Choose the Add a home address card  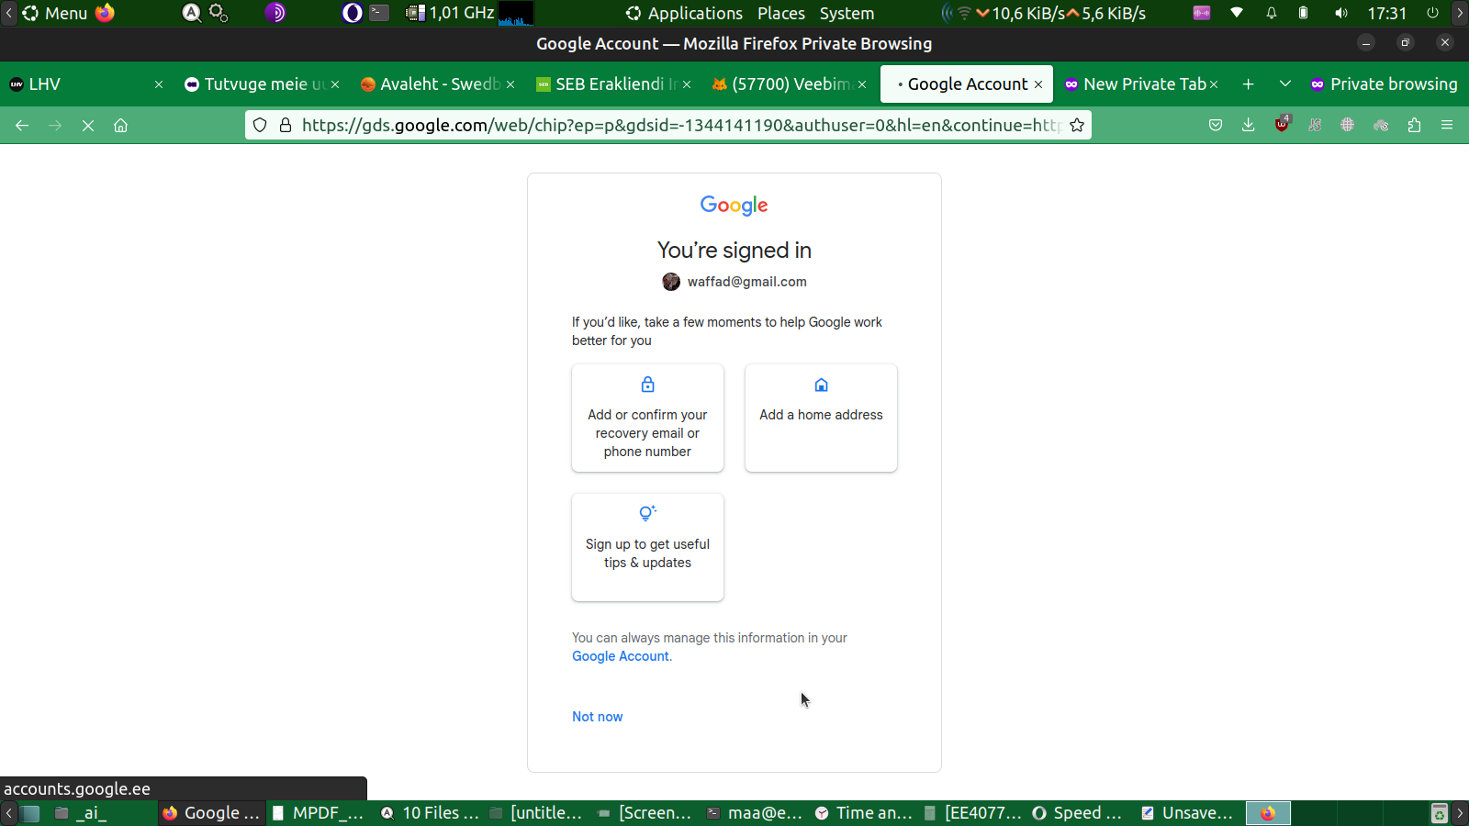click(821, 419)
